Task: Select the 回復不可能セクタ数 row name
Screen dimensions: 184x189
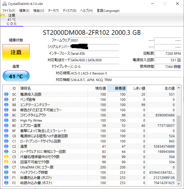Action: [35, 162]
